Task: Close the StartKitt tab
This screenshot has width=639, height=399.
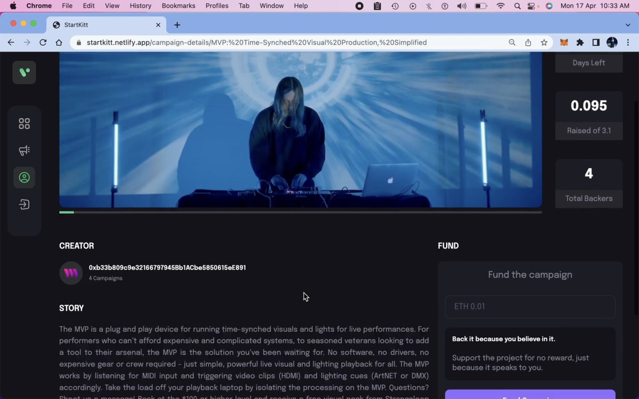Action: coord(158,24)
